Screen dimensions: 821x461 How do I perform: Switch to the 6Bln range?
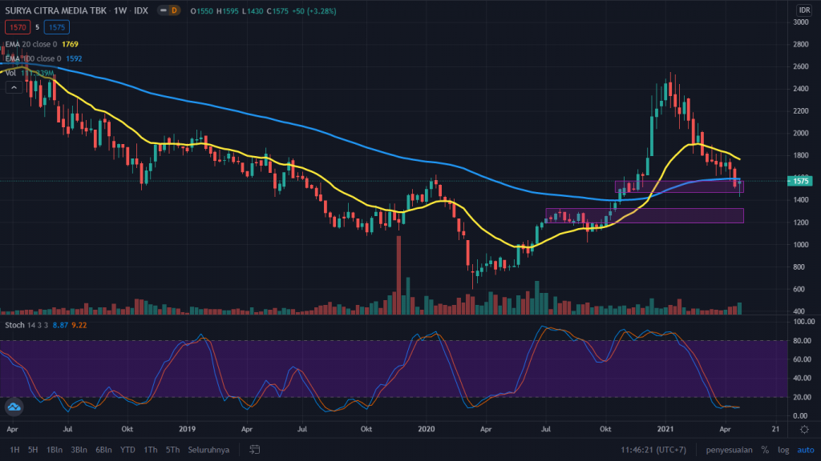(x=103, y=449)
